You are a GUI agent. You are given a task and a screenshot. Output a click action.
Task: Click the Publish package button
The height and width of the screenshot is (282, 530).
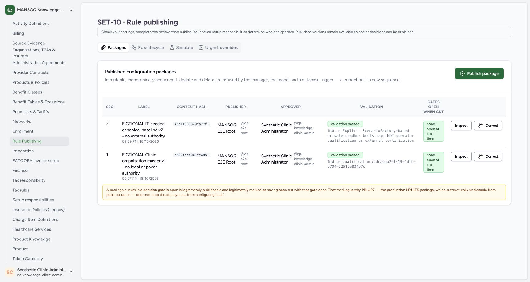point(479,73)
